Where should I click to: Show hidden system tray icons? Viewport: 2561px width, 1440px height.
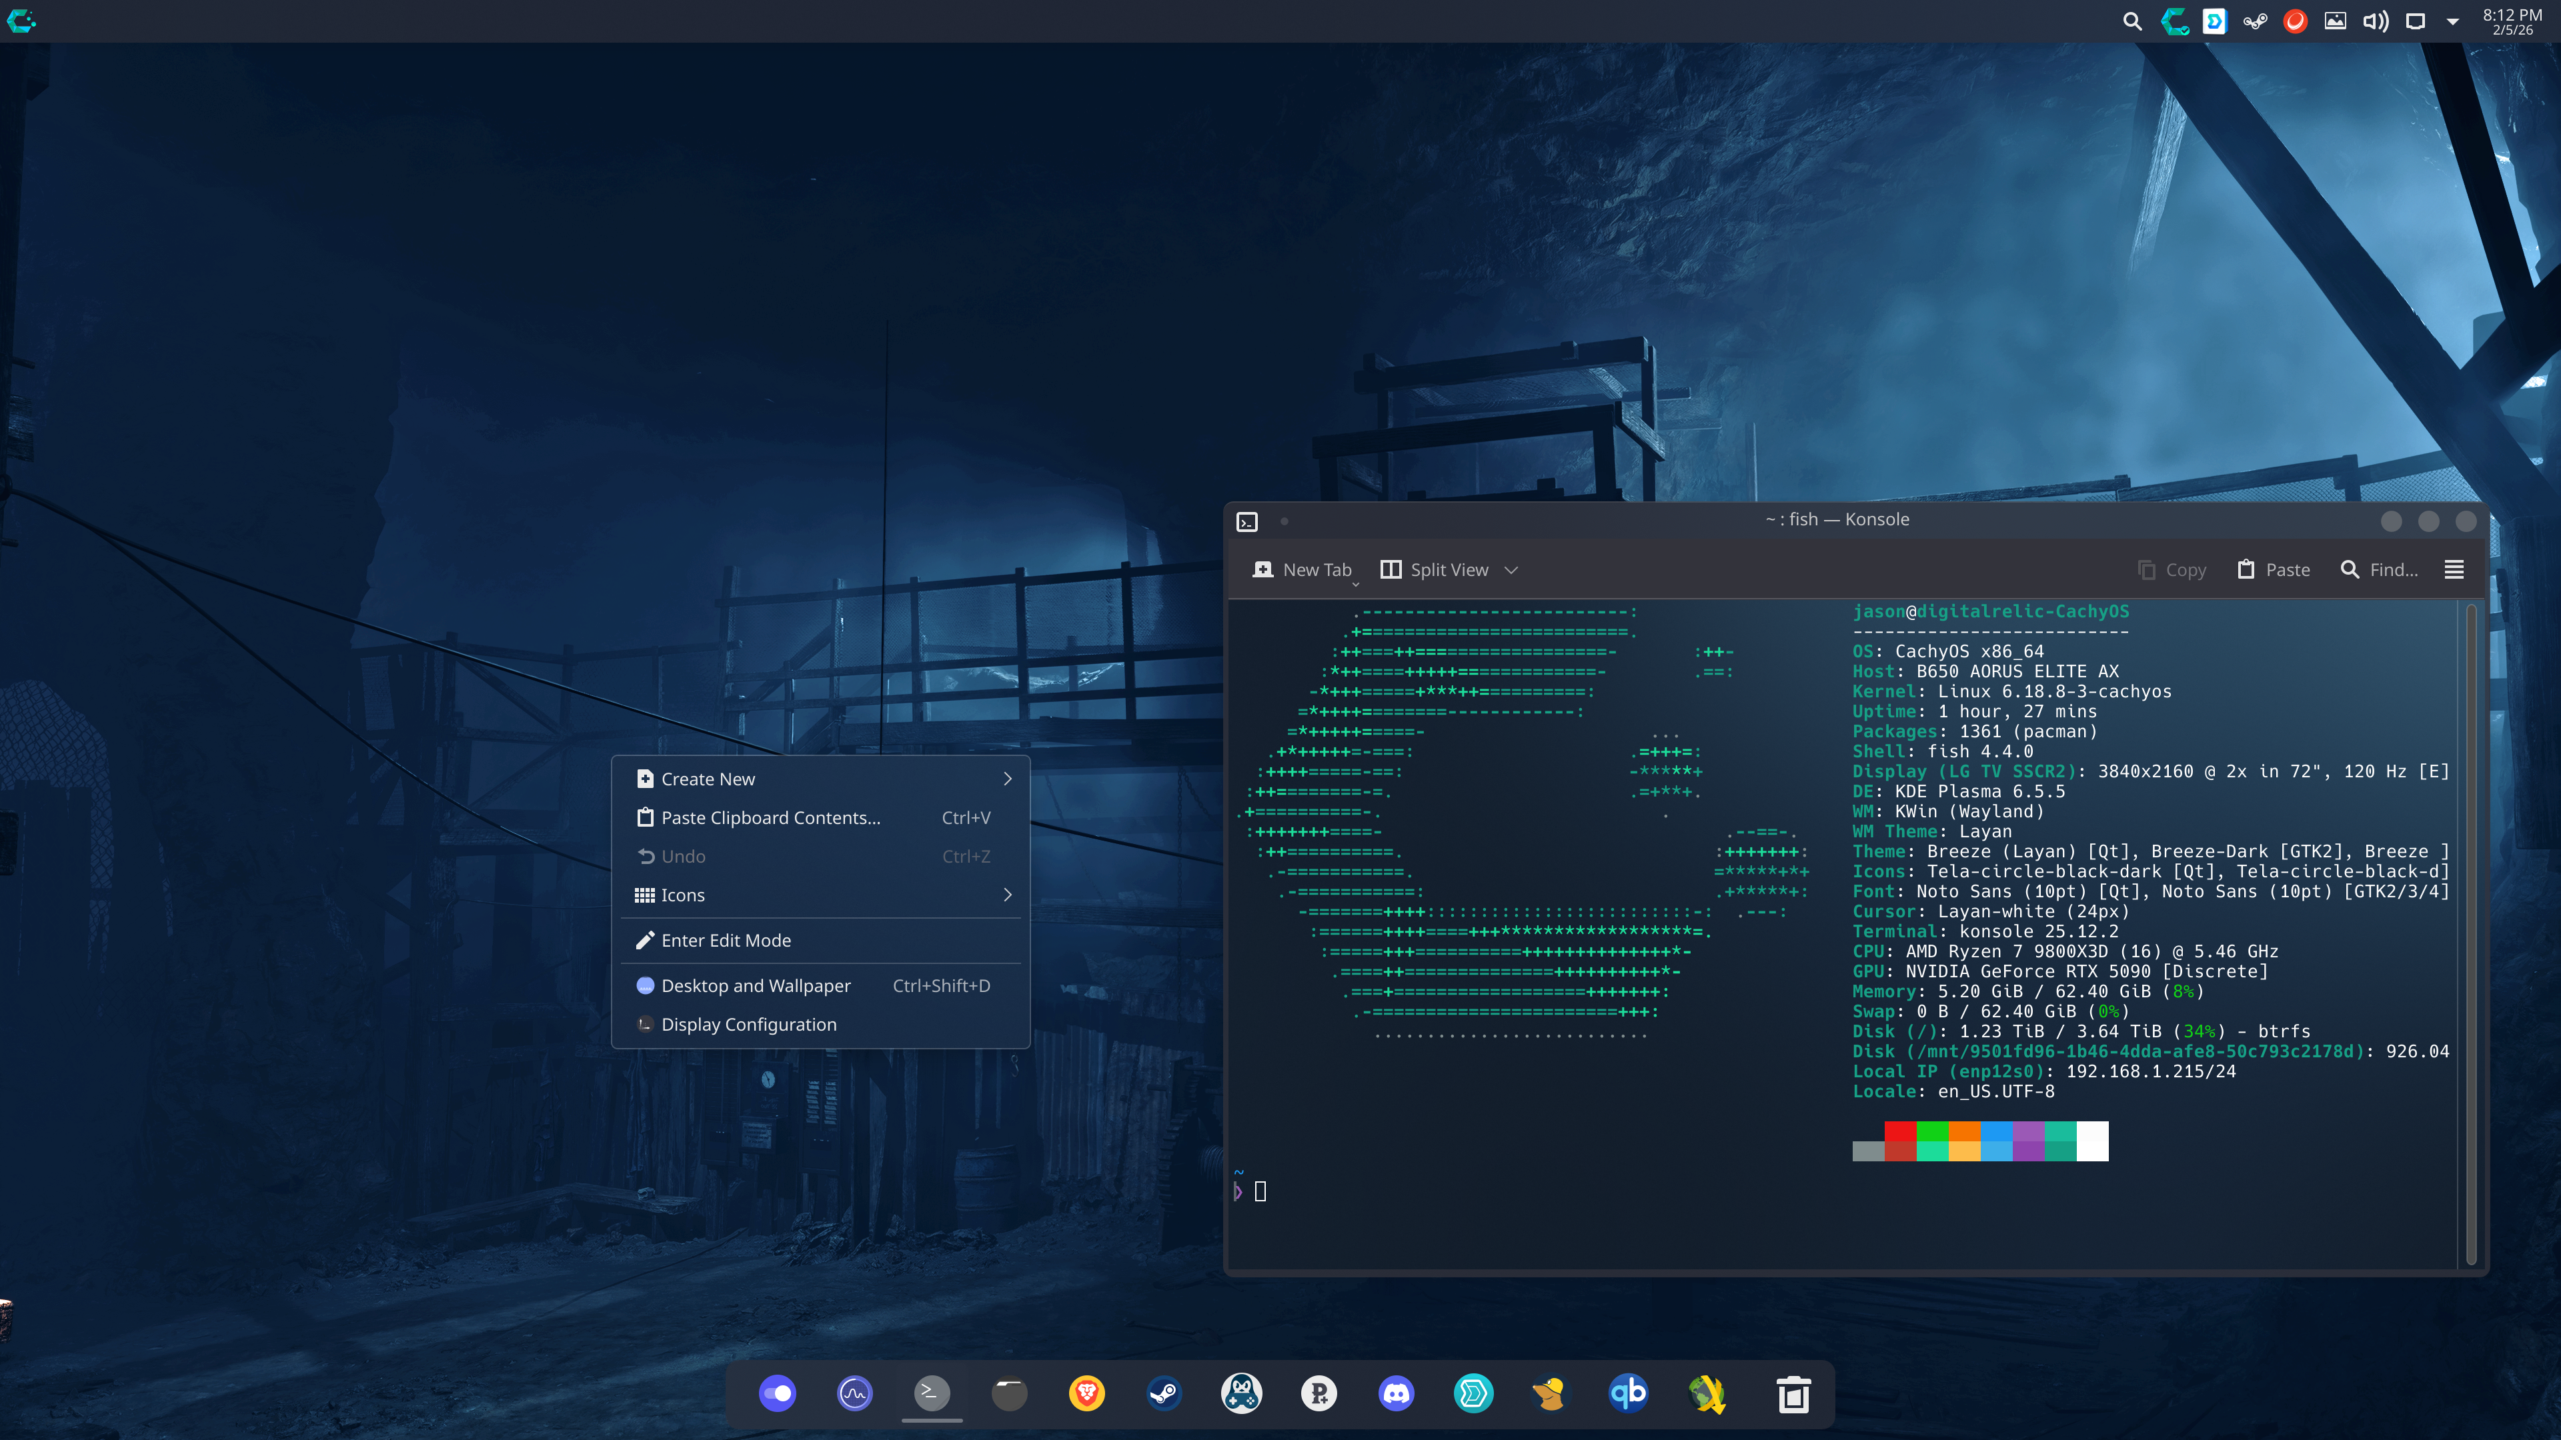[x=2453, y=21]
